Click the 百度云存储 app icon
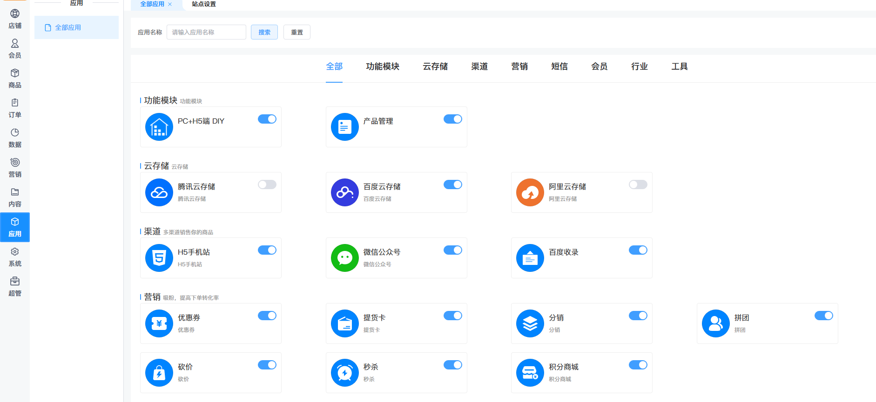The width and height of the screenshot is (876, 402). pos(345,192)
